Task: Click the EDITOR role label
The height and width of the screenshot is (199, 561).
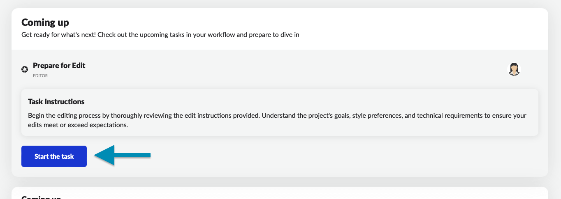Action: coord(40,76)
